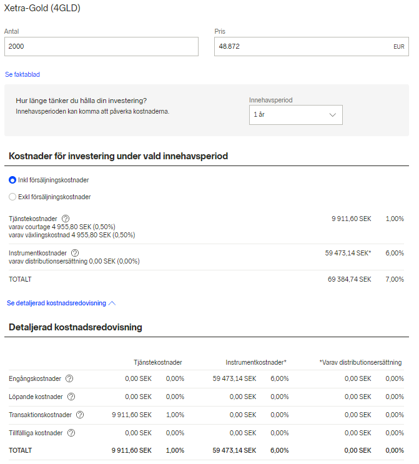Collapse Se detaljerad kostnadsredovisning section
Image resolution: width=419 pixels, height=464 pixels.
[x=61, y=303]
